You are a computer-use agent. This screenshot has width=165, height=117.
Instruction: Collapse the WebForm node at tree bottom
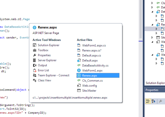coord(152,55)
